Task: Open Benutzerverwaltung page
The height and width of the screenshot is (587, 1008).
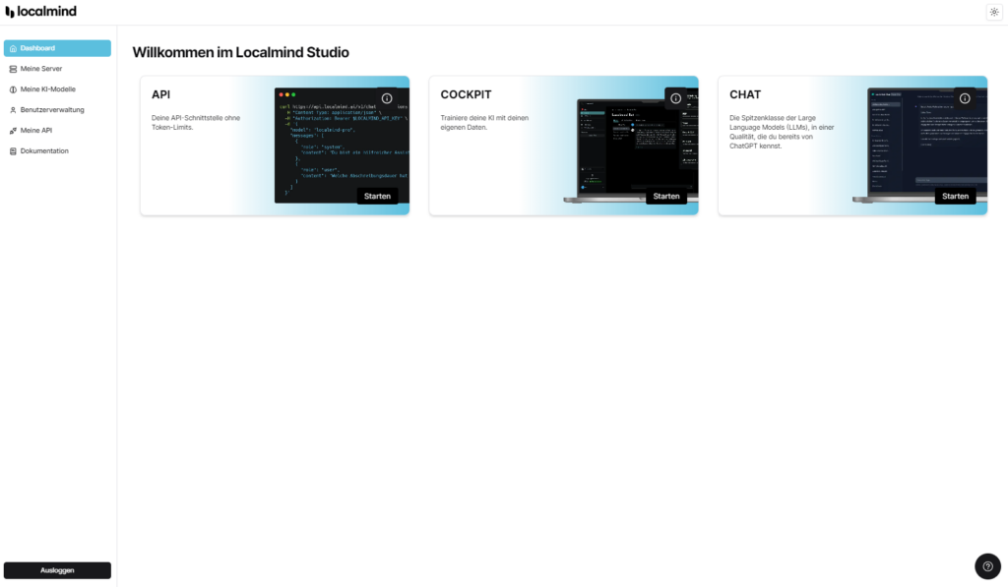Action: (57, 110)
